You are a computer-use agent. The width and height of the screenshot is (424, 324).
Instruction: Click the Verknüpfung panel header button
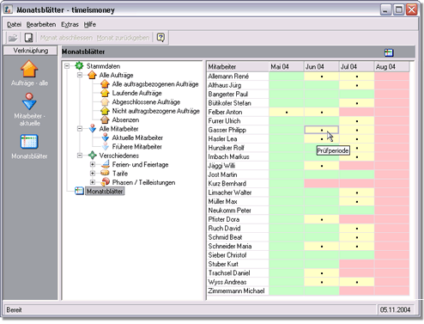point(30,51)
